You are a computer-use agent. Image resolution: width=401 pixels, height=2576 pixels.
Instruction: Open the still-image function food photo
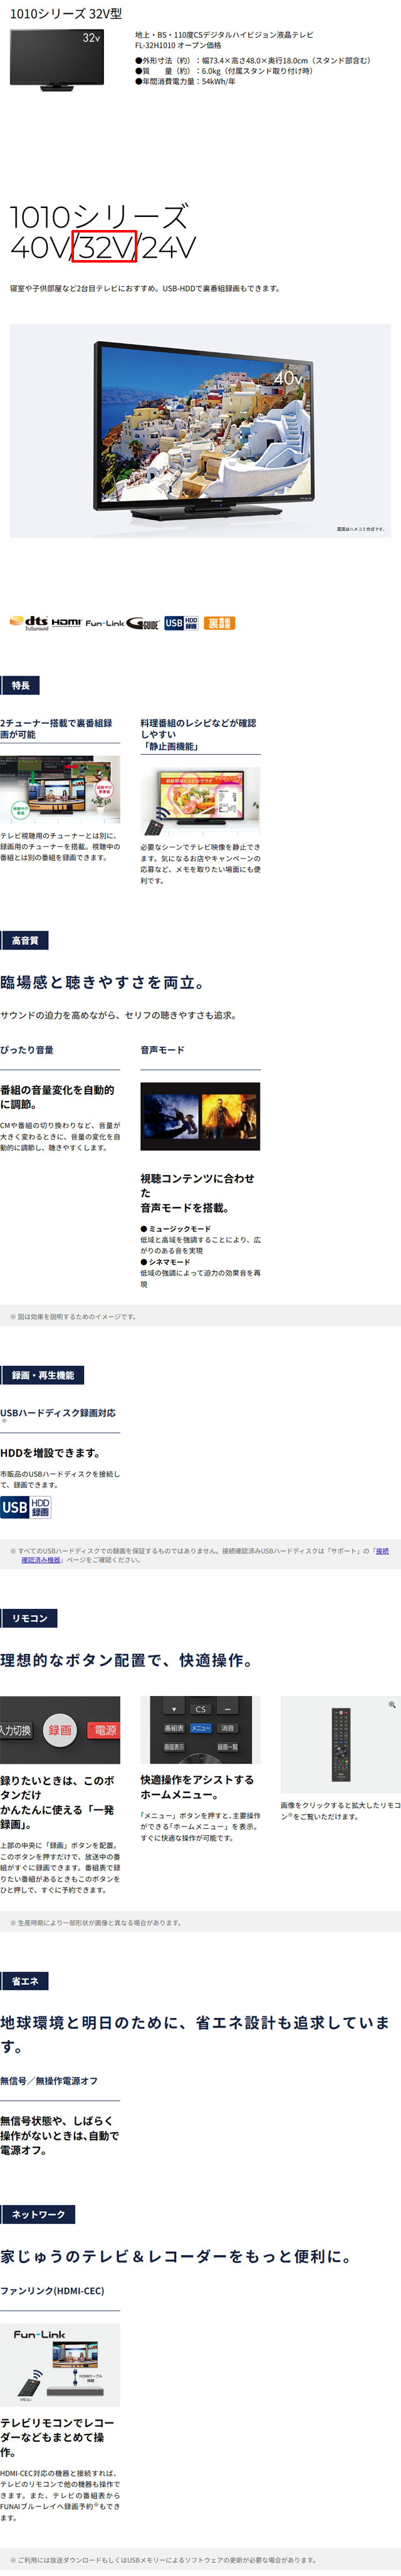tap(200, 801)
